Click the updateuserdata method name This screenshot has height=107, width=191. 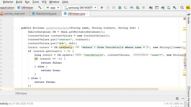pos(57,28)
